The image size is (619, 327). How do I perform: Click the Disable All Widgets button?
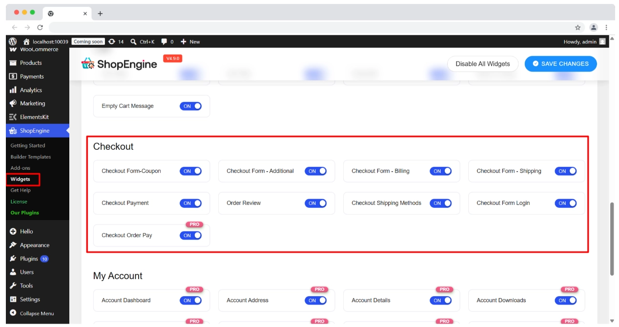tap(483, 64)
